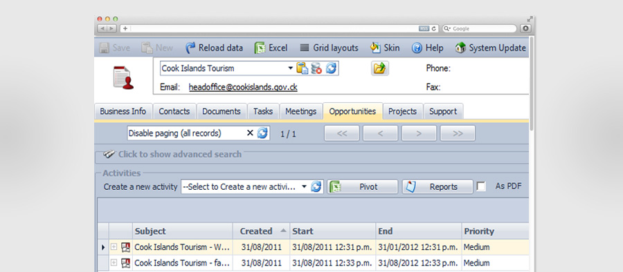Click the database delete icon beside company name
Screen dimensions: 623x272
pos(316,68)
